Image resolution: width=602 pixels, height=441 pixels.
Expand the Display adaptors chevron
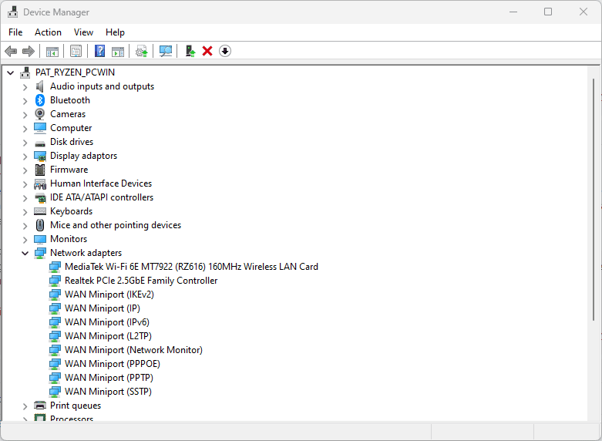[25, 157]
